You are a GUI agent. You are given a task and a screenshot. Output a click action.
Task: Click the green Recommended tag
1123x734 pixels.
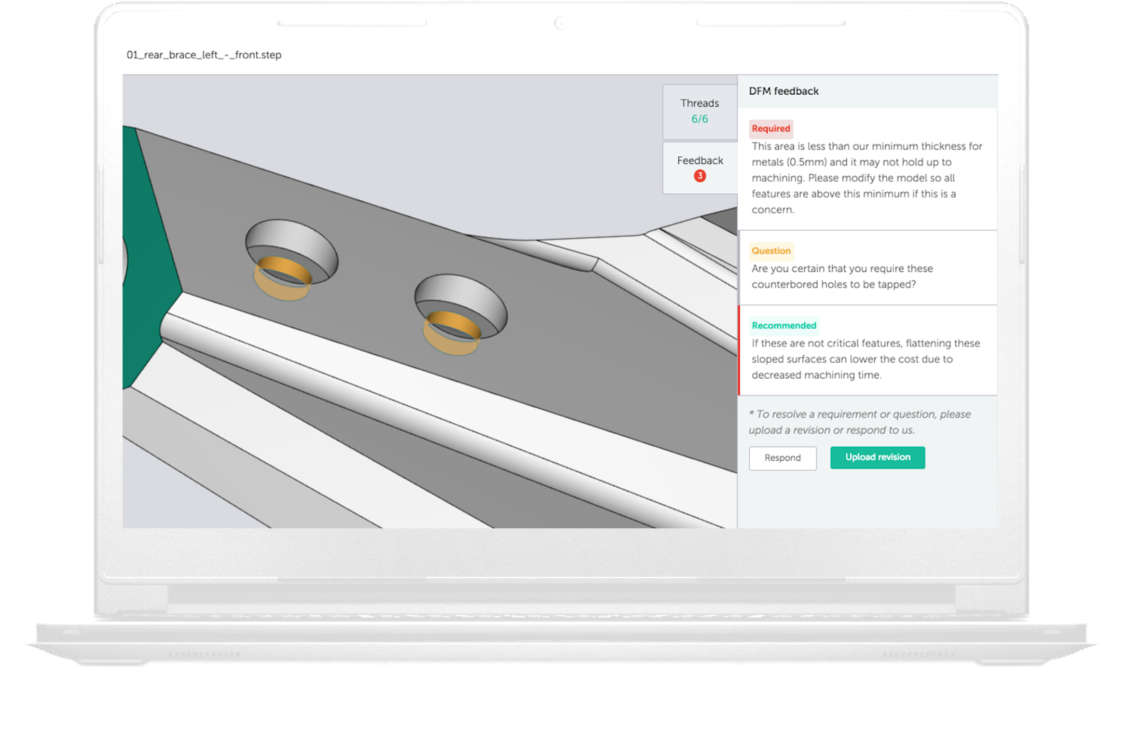pyautogui.click(x=784, y=325)
